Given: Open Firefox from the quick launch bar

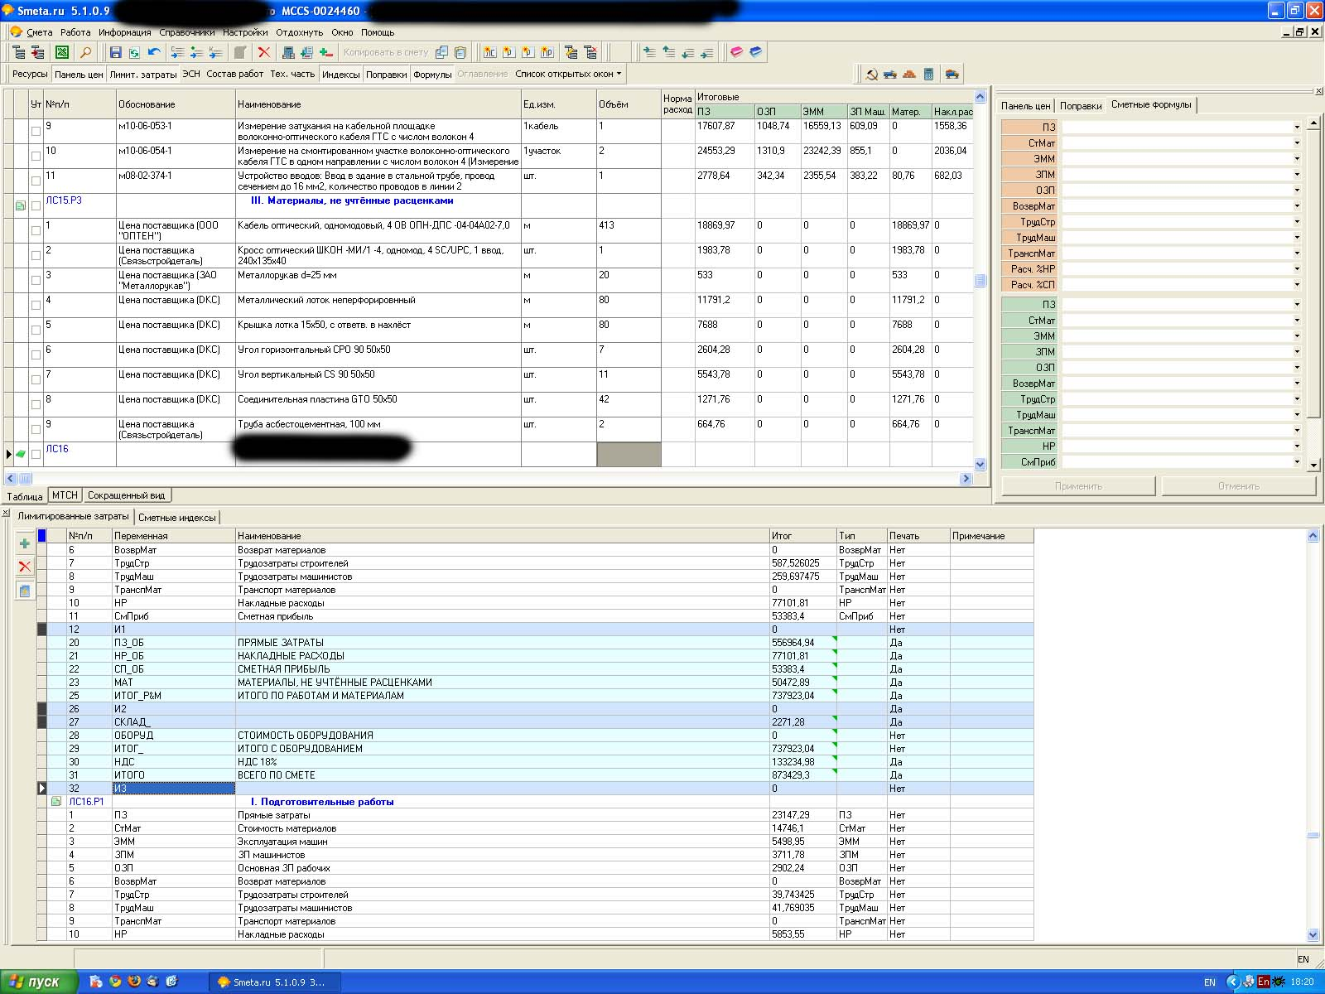Looking at the screenshot, I should pyautogui.click(x=134, y=982).
